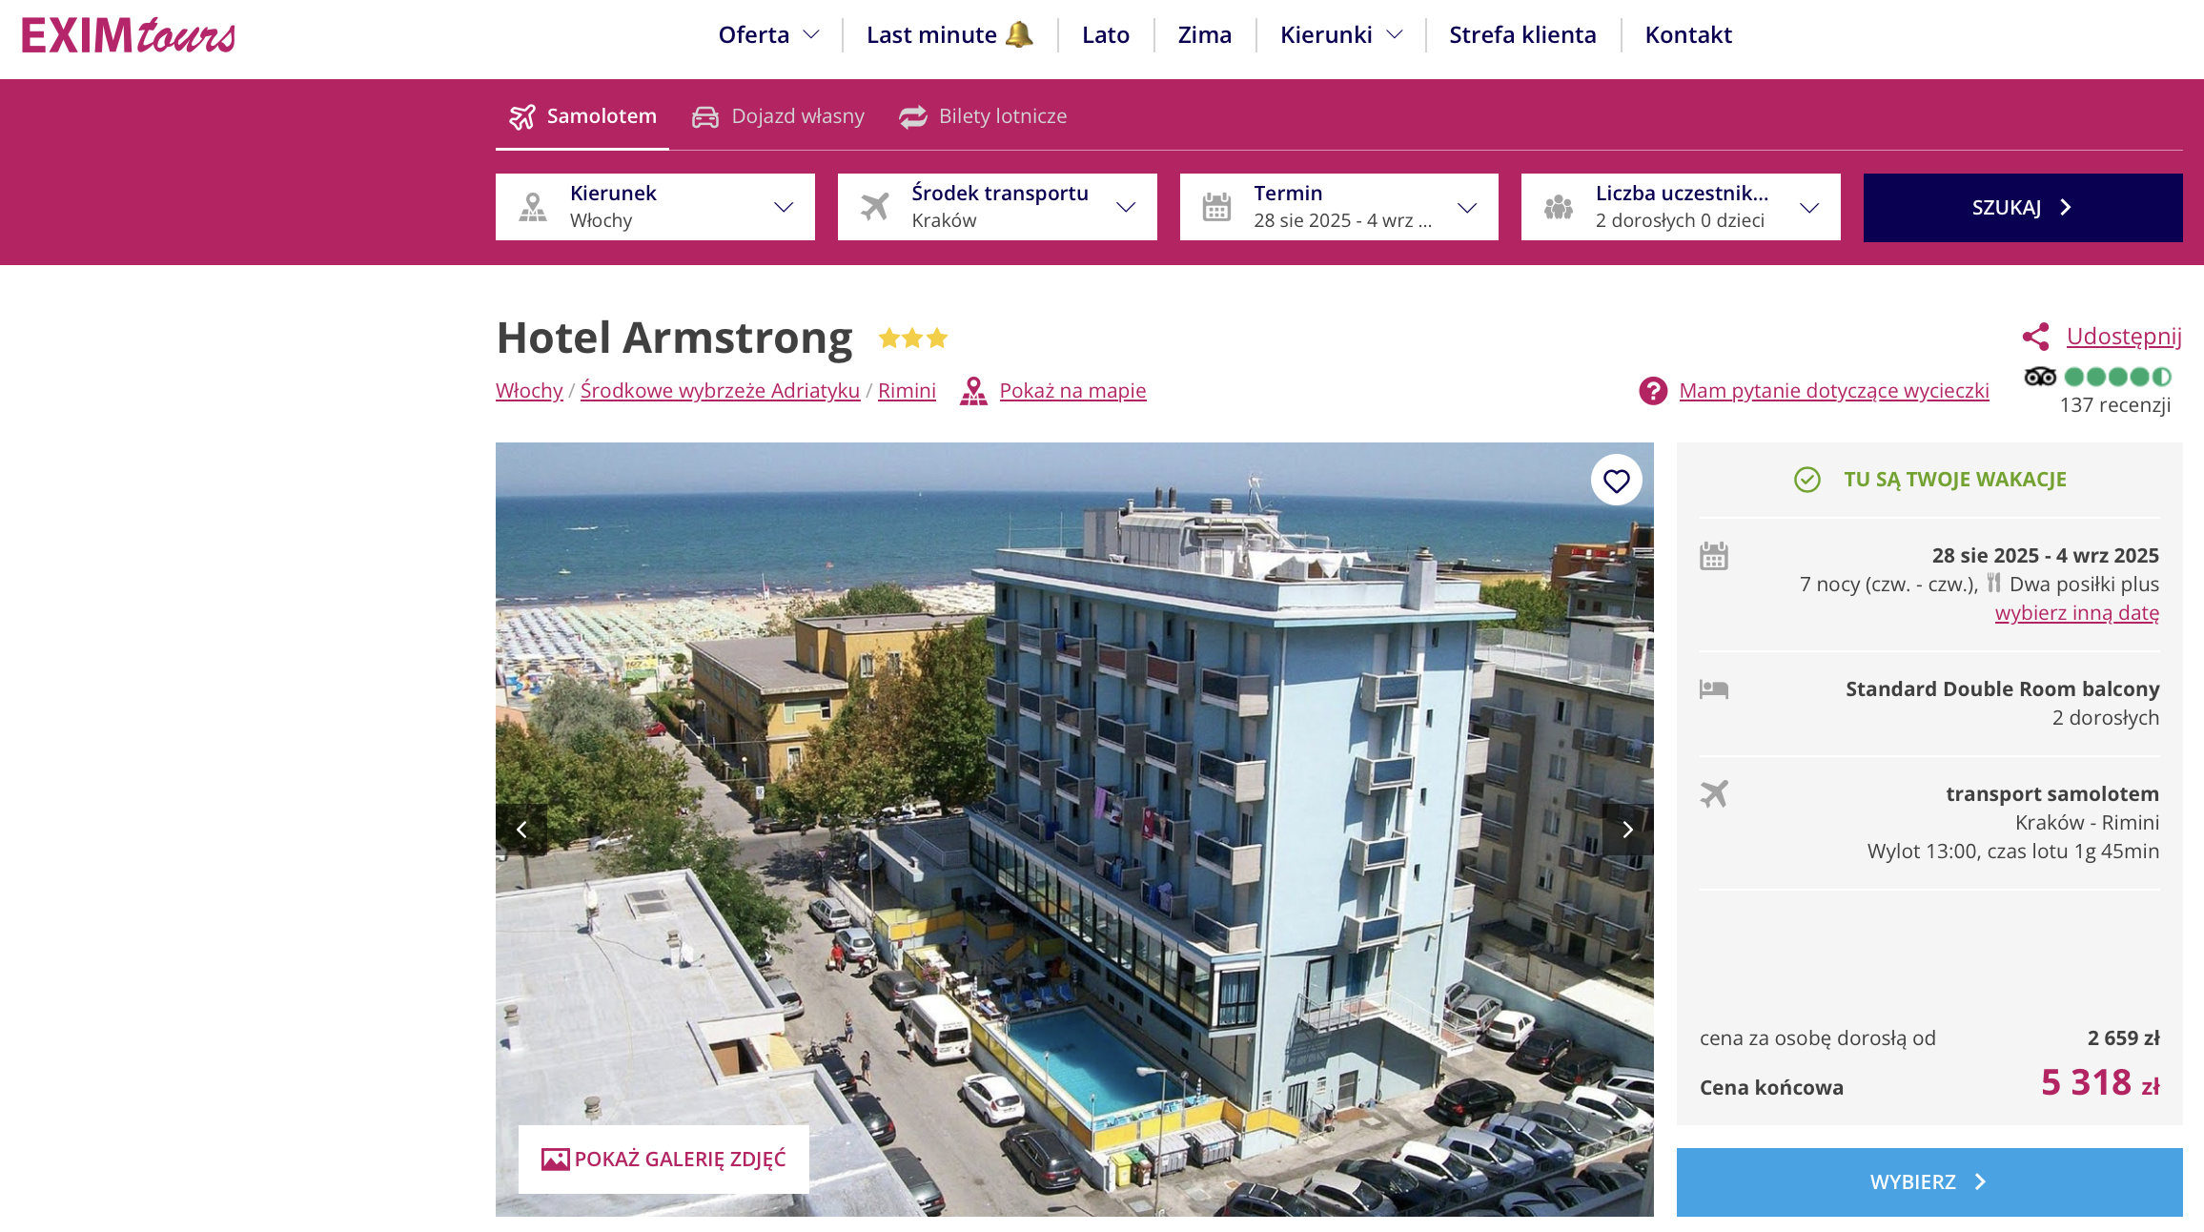Click the TripAdvisor owl rating icon
2204x1232 pixels.
tap(2039, 377)
